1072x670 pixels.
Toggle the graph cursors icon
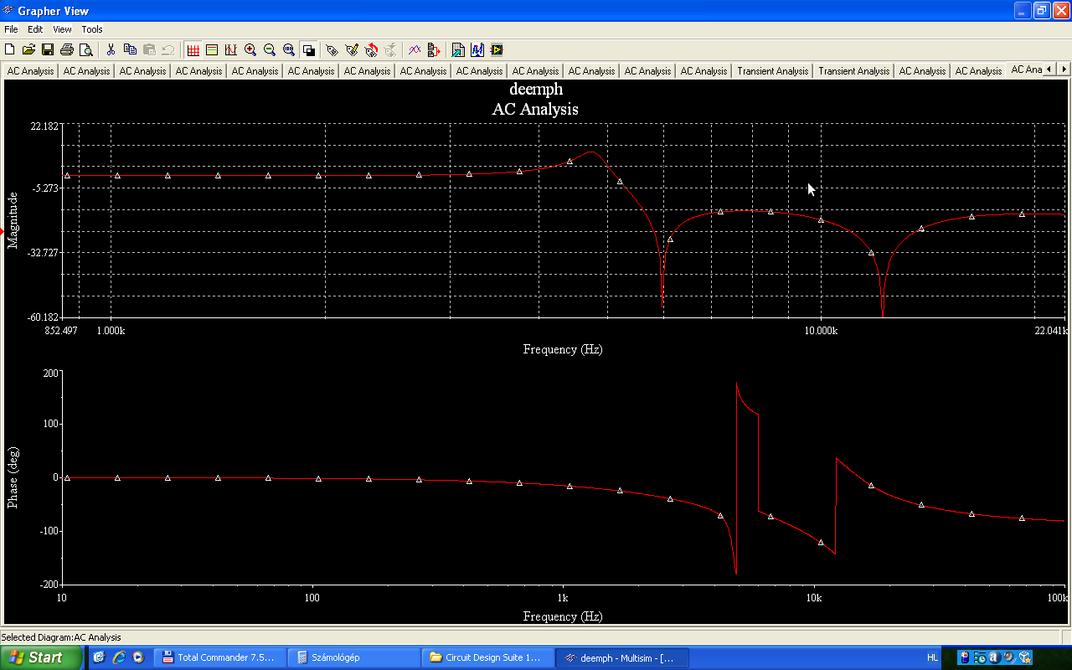pyautogui.click(x=231, y=49)
